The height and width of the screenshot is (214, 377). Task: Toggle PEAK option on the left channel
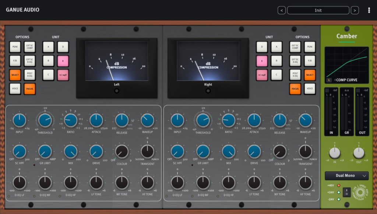point(15,47)
